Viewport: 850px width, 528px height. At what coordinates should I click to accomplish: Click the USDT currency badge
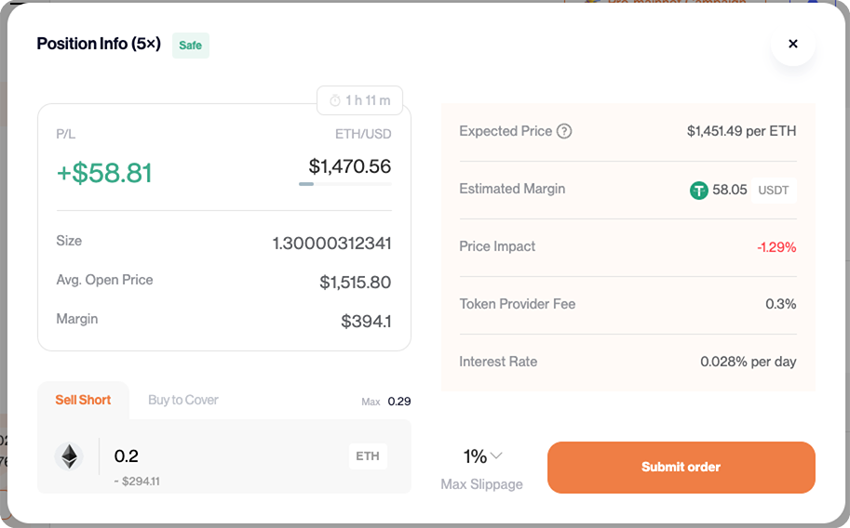coord(774,190)
